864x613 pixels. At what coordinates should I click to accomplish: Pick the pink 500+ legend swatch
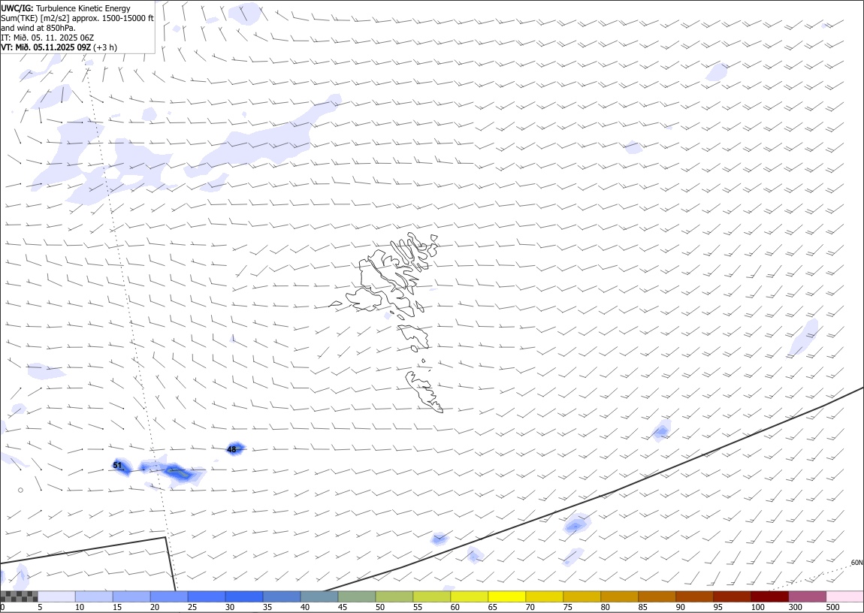click(844, 596)
